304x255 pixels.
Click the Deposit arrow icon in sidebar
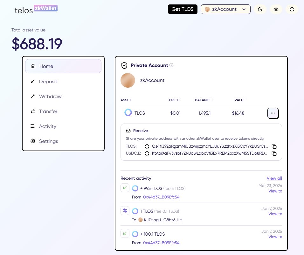click(x=33, y=81)
